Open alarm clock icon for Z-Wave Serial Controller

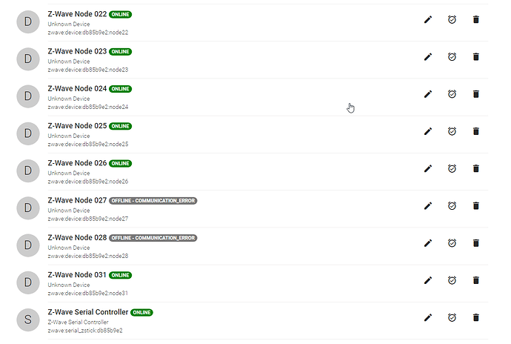tap(452, 317)
